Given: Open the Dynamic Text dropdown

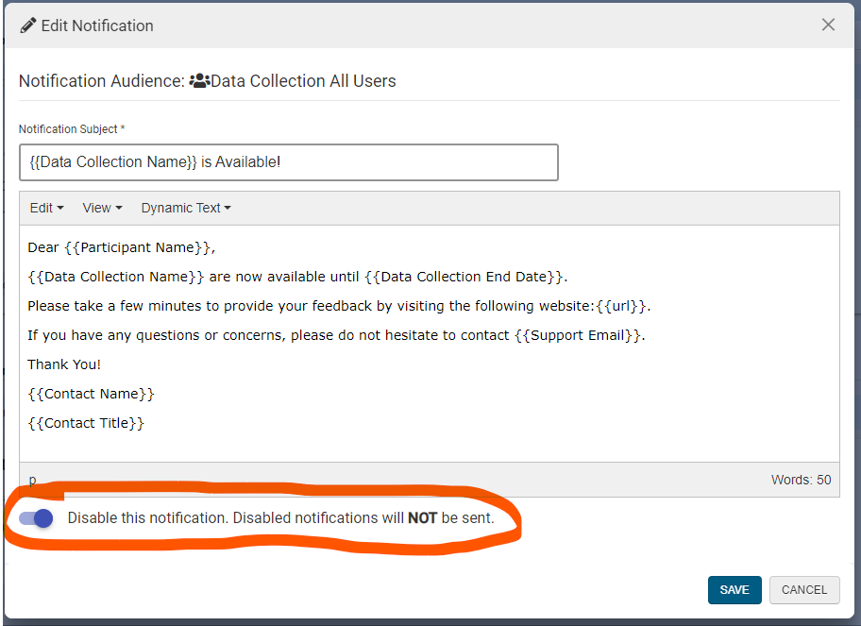Looking at the screenshot, I should 186,208.
